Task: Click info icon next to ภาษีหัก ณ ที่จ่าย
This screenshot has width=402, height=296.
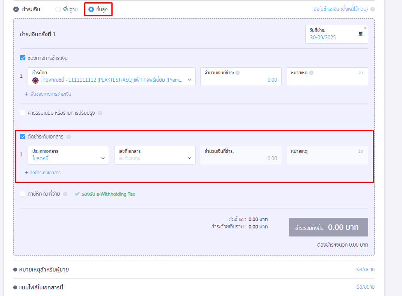Action: pyautogui.click(x=65, y=194)
